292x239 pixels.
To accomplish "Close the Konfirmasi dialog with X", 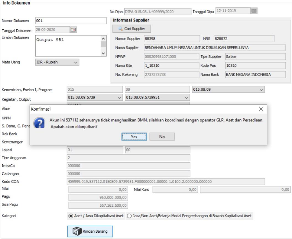I will tap(261, 109).
